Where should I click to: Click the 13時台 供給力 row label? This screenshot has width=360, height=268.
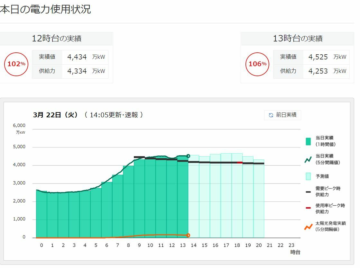click(x=288, y=71)
